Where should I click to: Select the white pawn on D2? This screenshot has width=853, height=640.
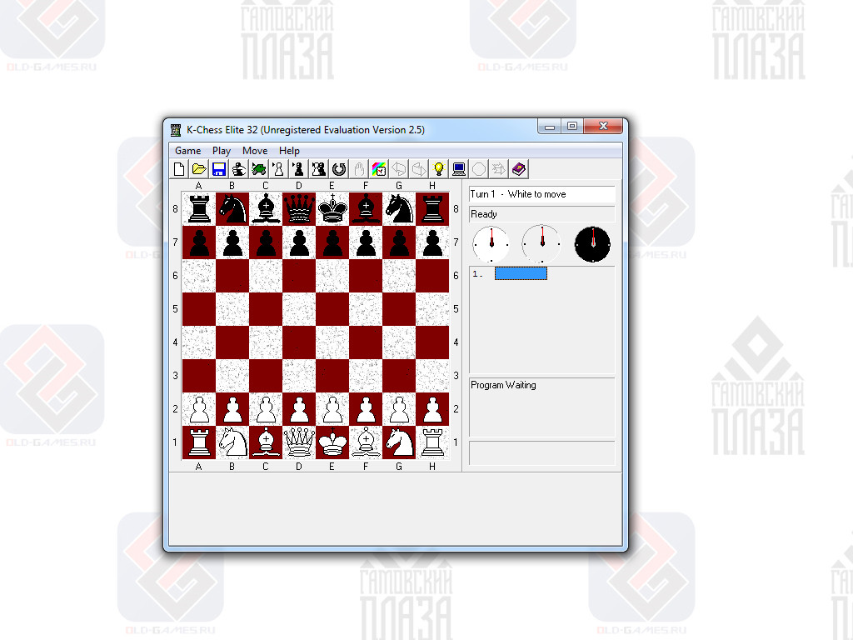coord(299,409)
